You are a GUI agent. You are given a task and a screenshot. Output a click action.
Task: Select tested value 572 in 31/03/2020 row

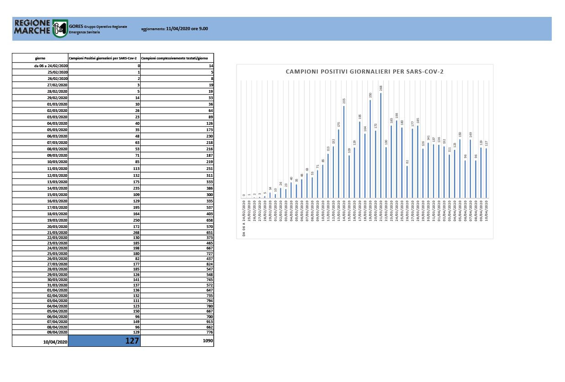click(177, 285)
